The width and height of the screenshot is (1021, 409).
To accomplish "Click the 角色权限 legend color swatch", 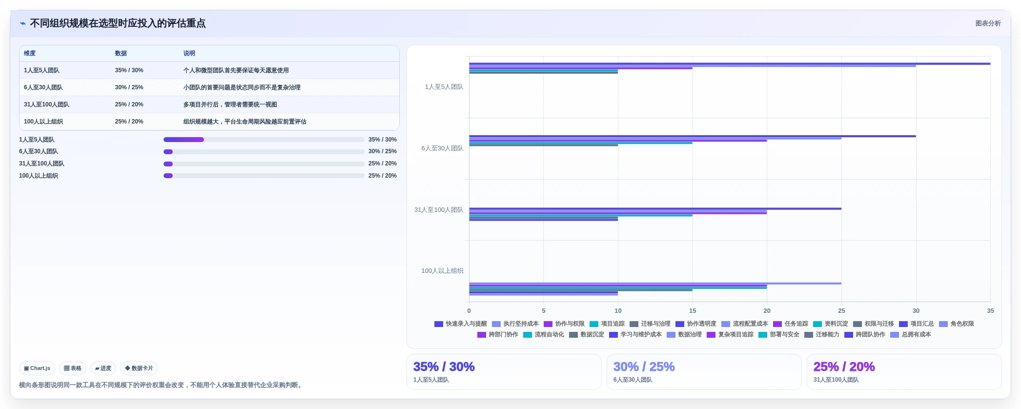I will [943, 324].
